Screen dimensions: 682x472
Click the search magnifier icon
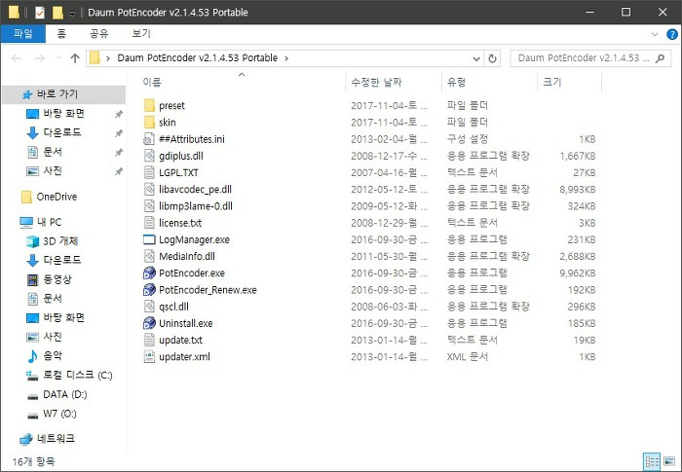[x=660, y=58]
